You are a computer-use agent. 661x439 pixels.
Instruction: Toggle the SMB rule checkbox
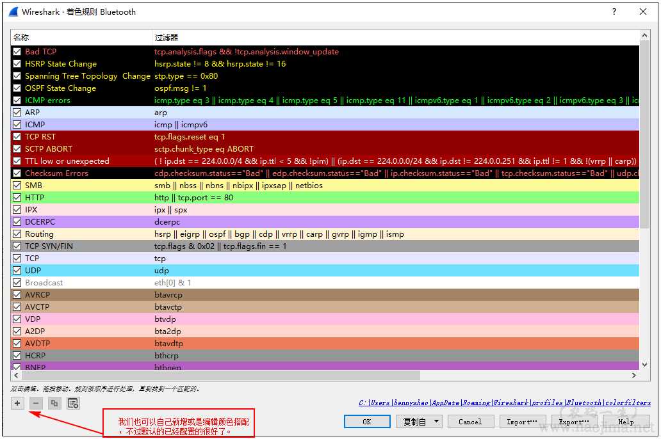tap(17, 186)
